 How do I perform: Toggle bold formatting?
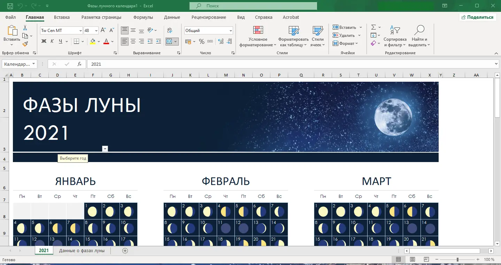pos(43,41)
